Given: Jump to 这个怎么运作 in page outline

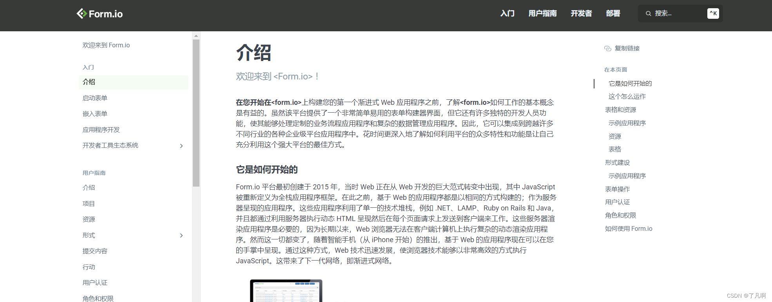Looking at the screenshot, I should pos(627,97).
